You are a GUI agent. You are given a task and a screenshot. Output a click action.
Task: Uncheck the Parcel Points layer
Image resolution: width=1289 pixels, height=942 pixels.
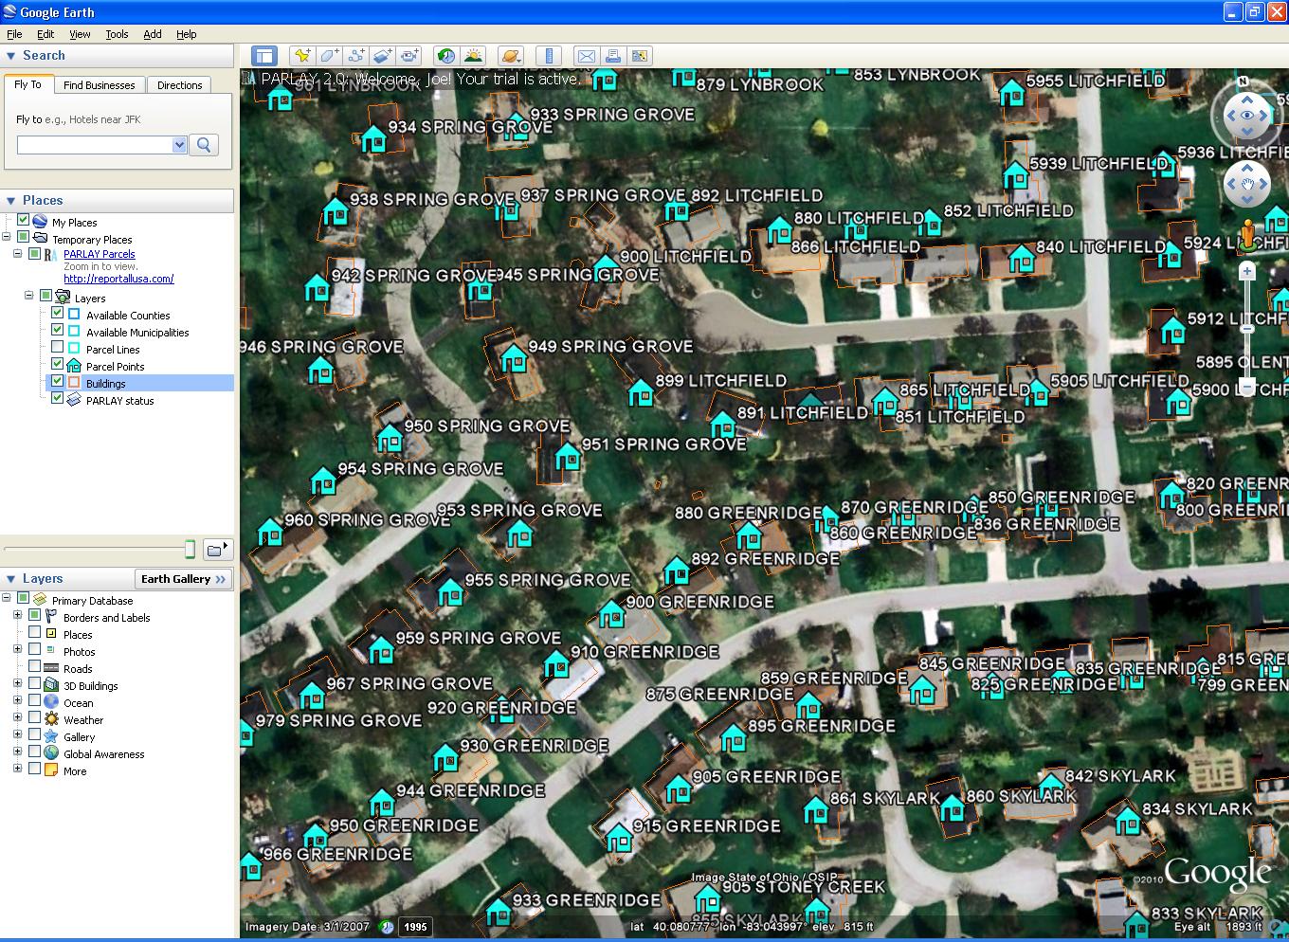point(58,365)
